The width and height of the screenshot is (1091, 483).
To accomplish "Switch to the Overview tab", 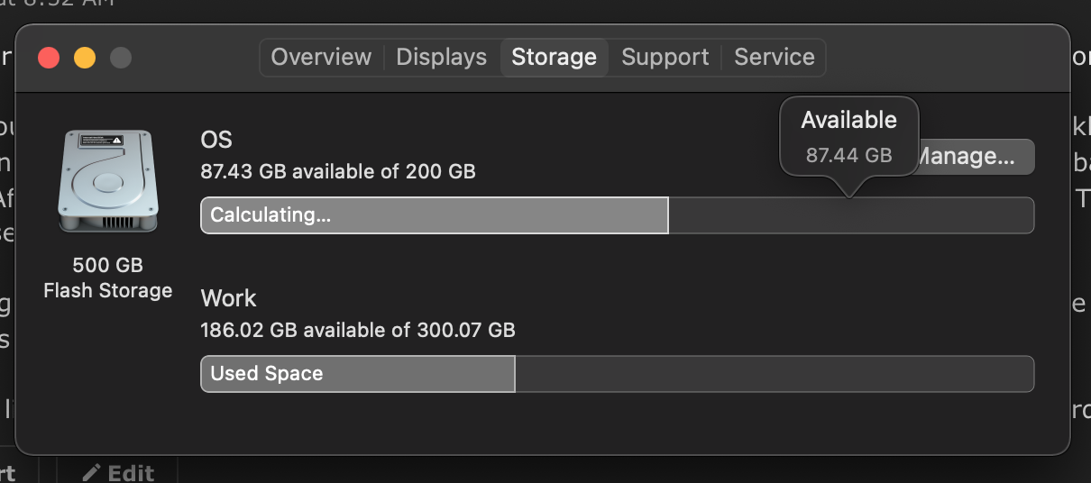I will pos(321,57).
